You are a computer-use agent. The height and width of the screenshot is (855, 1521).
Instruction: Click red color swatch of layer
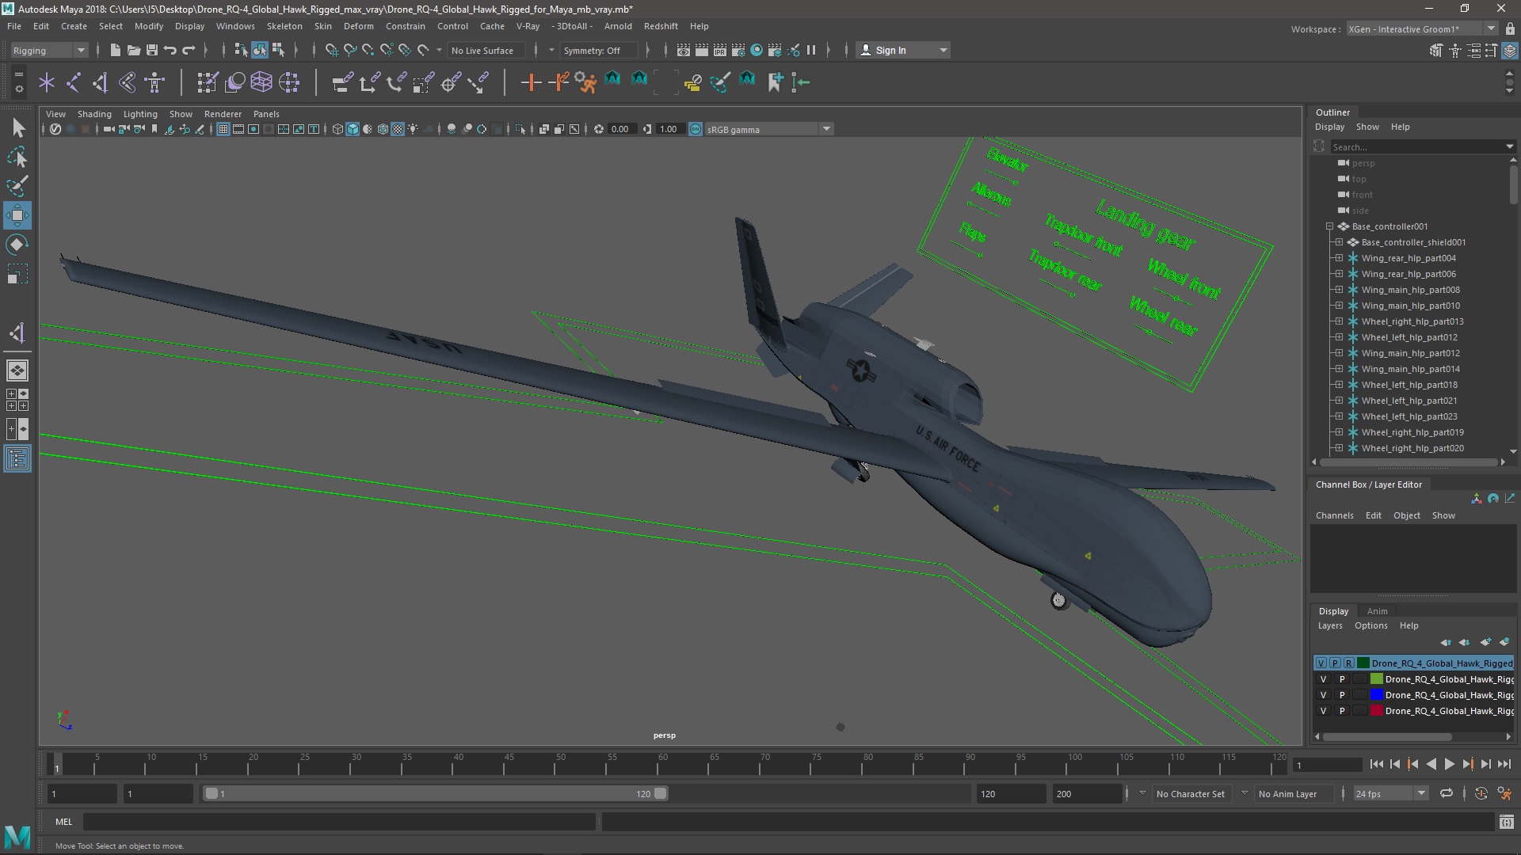pos(1377,711)
